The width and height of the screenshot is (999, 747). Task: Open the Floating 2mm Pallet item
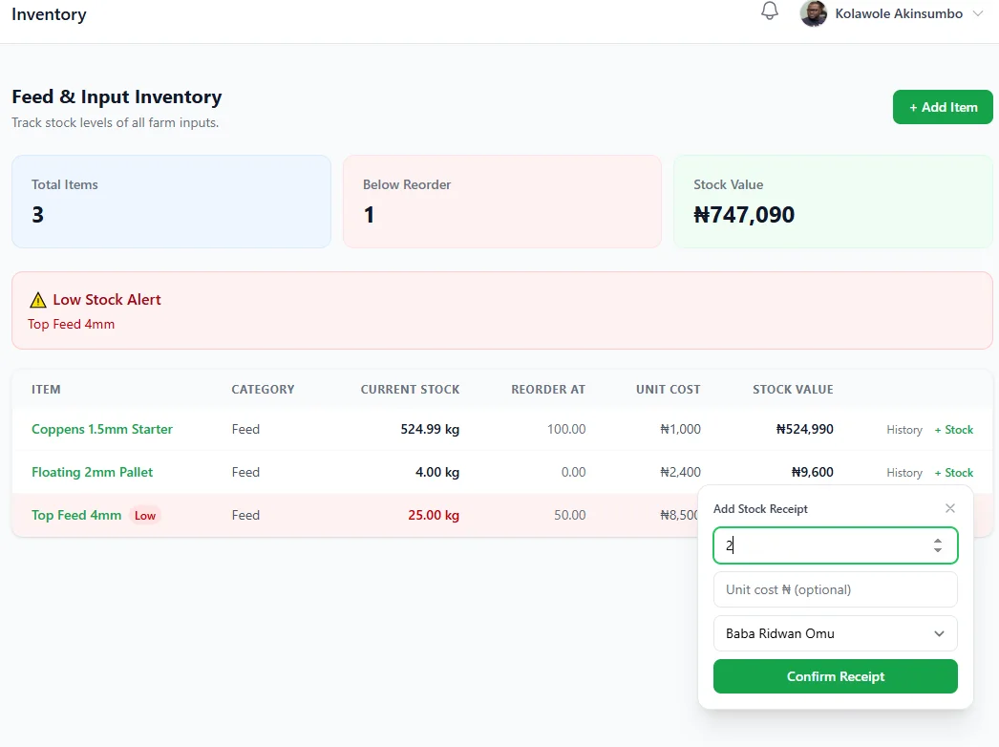[93, 472]
